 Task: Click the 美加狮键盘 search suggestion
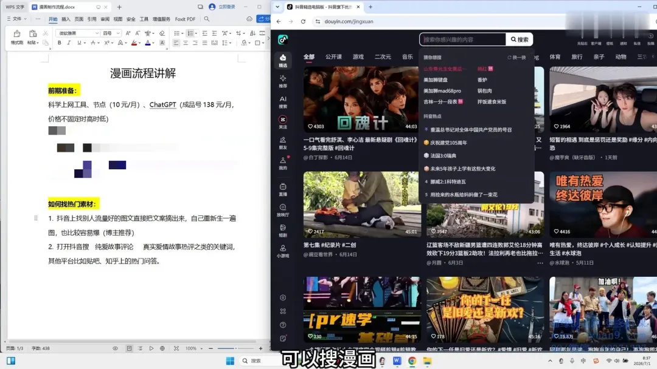[436, 80]
